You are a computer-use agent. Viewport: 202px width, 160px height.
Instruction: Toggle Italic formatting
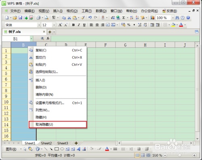click(x=79, y=25)
